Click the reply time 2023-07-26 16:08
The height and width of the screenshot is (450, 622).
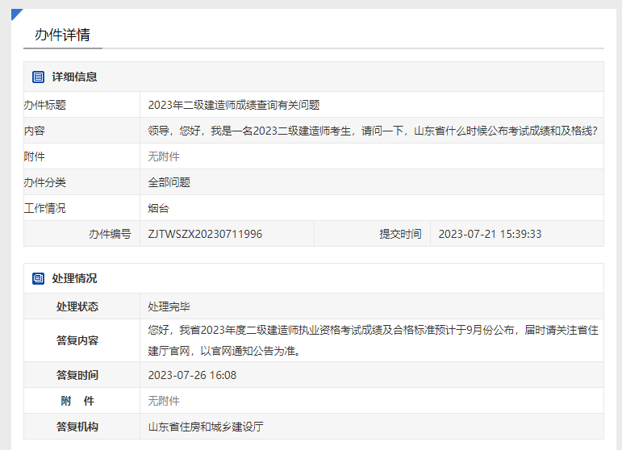[192, 375]
